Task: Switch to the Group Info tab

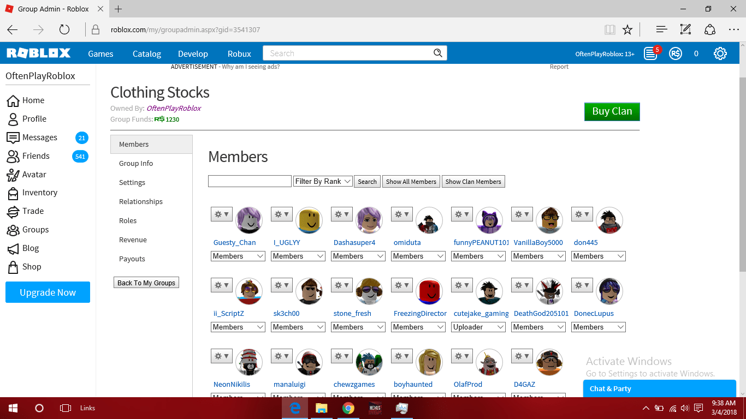Action: (151, 164)
